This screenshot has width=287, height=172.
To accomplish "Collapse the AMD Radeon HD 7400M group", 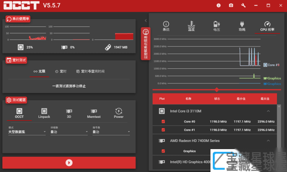I will pyautogui.click(x=268, y=141).
